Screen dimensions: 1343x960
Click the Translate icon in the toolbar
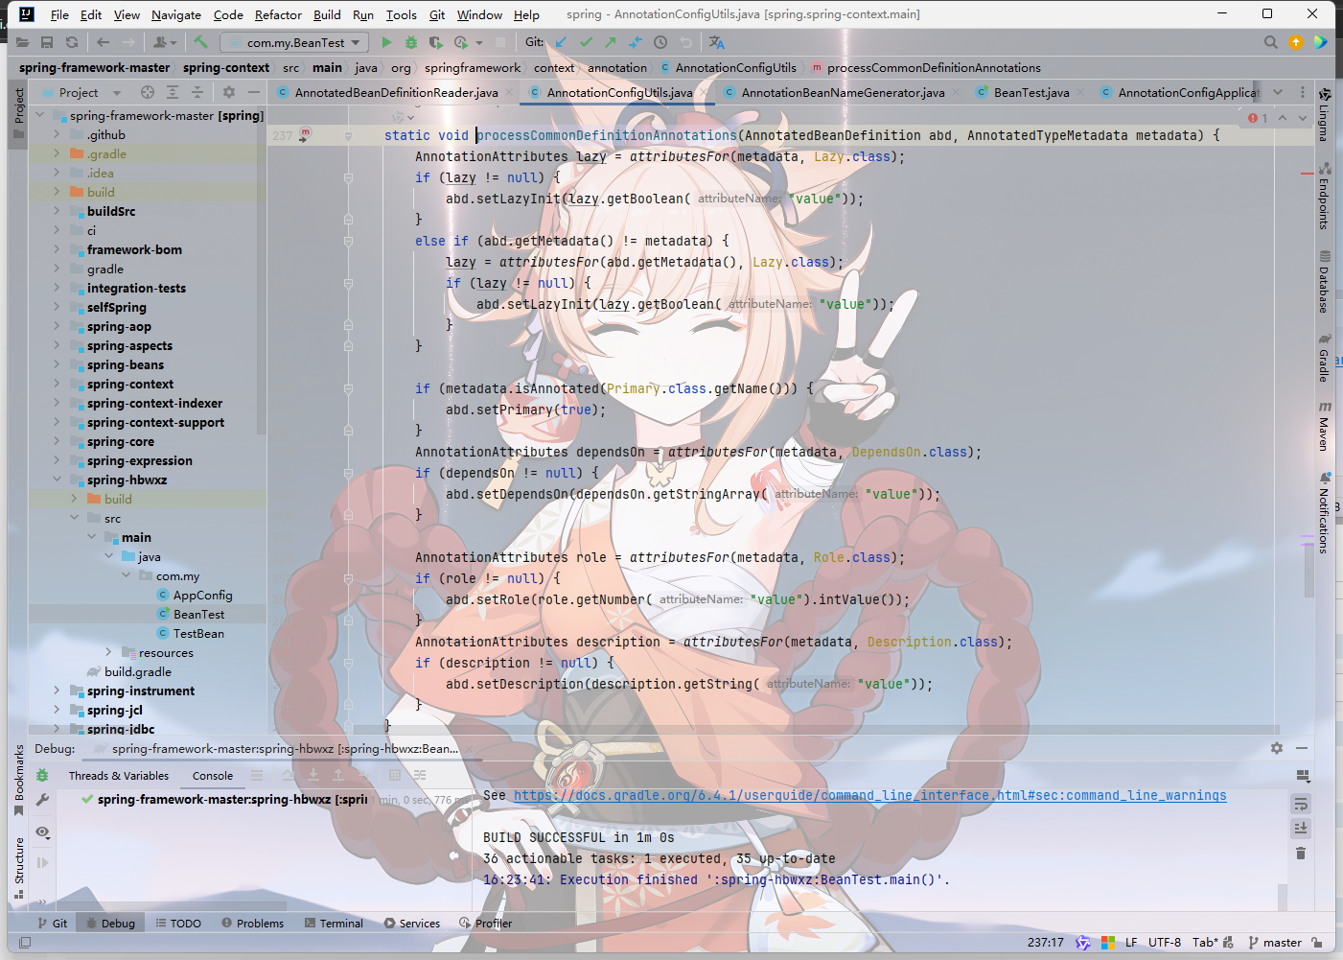(717, 42)
